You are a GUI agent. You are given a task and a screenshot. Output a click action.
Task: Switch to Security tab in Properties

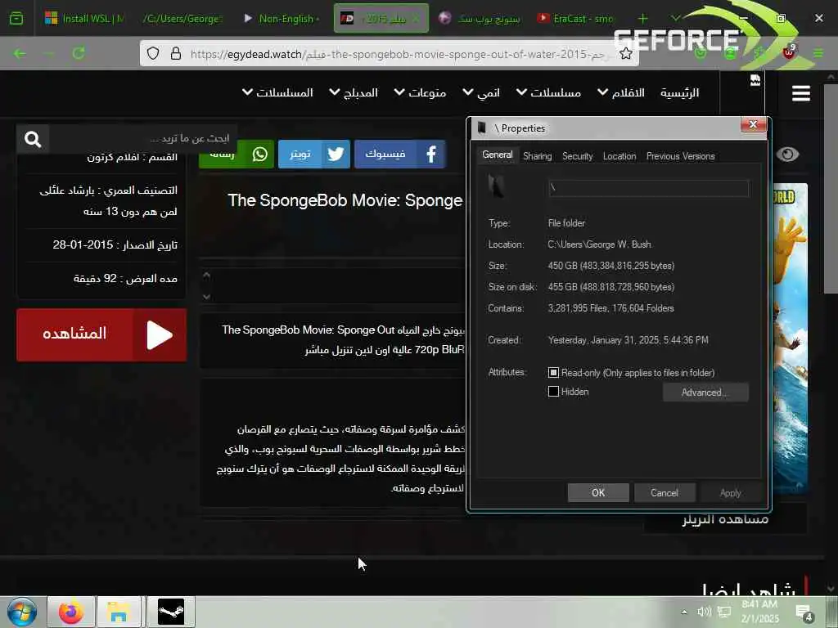coord(577,156)
